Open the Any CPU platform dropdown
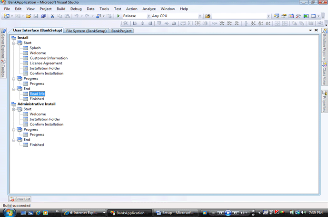The image size is (328, 217). pyautogui.click(x=200, y=16)
